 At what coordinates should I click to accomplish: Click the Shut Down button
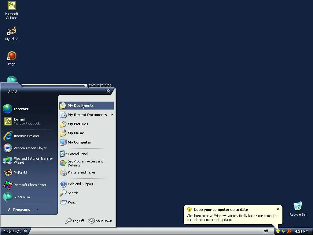click(x=100, y=221)
